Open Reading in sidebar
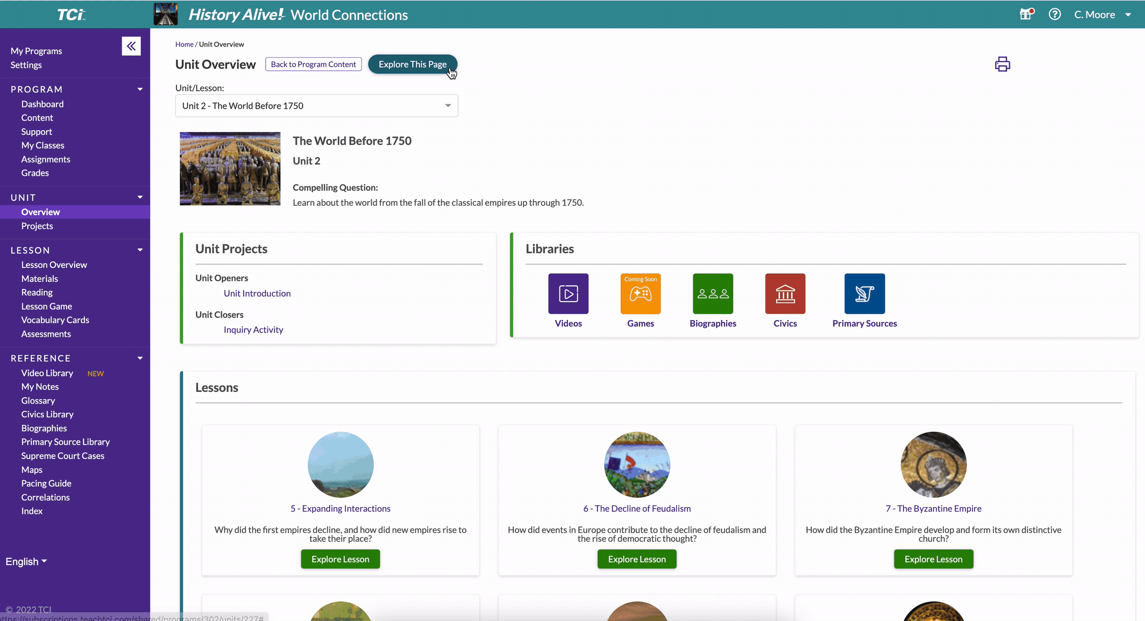 [37, 292]
